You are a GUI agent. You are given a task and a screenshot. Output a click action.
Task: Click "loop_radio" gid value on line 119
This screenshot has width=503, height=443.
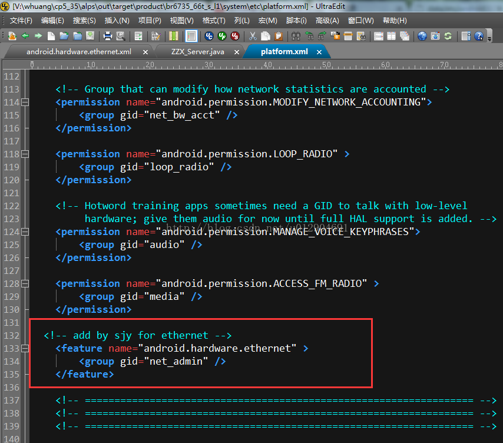point(179,167)
